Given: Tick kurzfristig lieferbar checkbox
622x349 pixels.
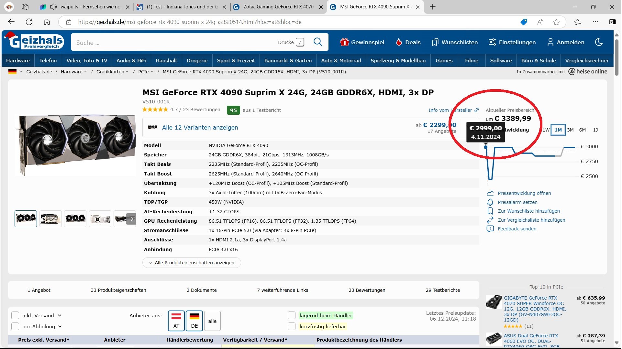Looking at the screenshot, I should (292, 327).
